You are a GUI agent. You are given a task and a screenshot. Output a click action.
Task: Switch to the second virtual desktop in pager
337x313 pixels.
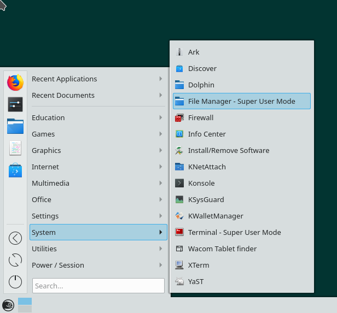25,309
